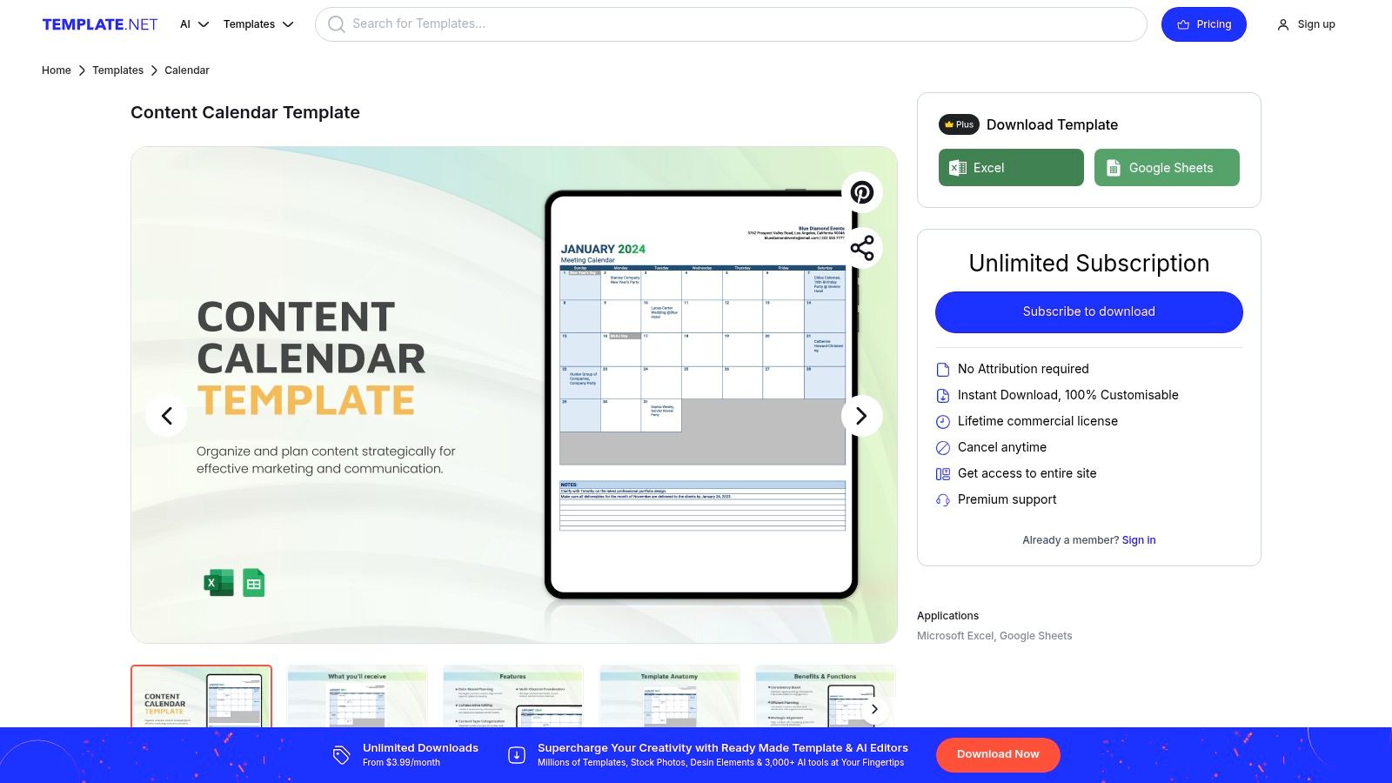
Task: Open the share options icon
Action: (861, 247)
